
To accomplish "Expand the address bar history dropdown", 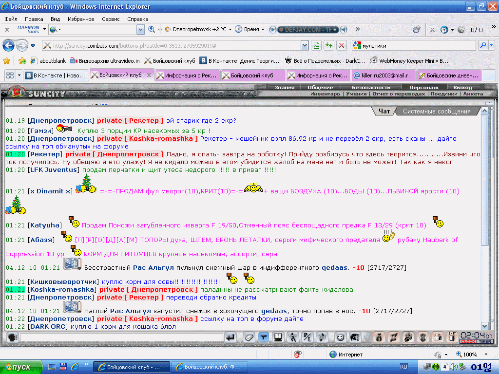I will (x=305, y=45).
